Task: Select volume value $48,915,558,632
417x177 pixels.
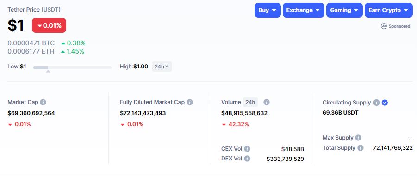Action: point(244,113)
